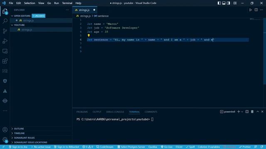Open the terminal launch profile dropdown

242,112
